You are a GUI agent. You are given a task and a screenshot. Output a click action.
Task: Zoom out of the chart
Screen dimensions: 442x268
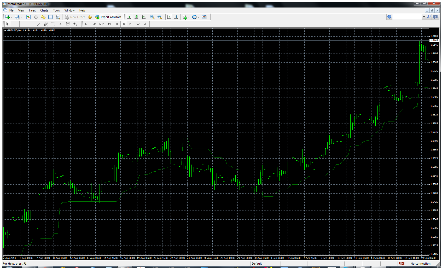(160, 17)
